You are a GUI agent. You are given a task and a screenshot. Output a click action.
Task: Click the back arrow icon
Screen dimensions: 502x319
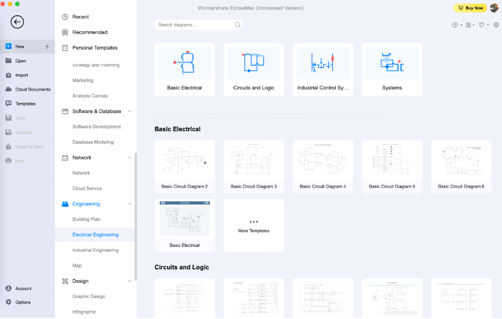coord(17,22)
